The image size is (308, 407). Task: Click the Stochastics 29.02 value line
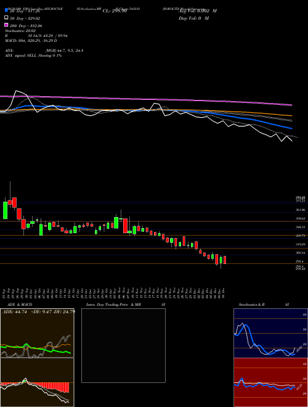coord(20,31)
